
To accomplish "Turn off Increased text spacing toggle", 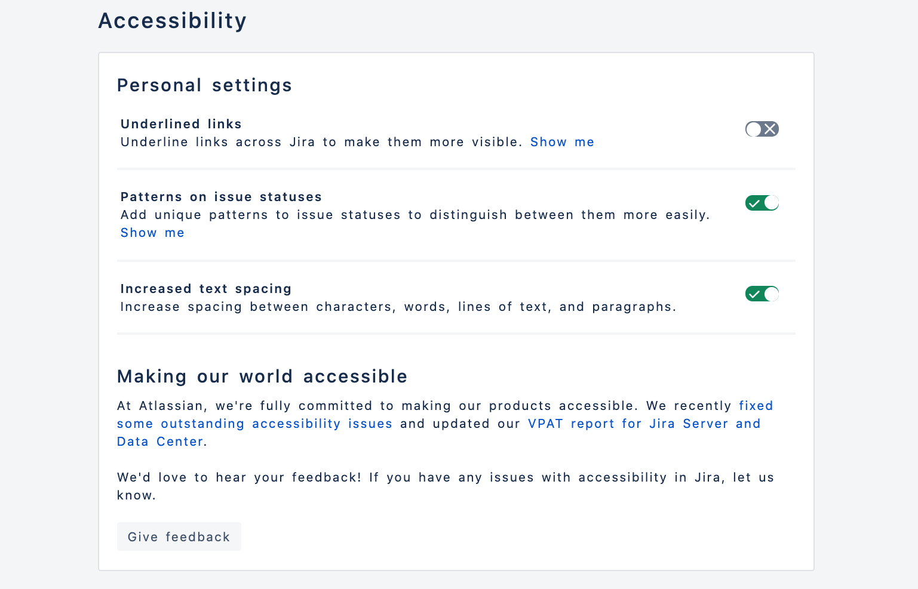I will 762,294.
